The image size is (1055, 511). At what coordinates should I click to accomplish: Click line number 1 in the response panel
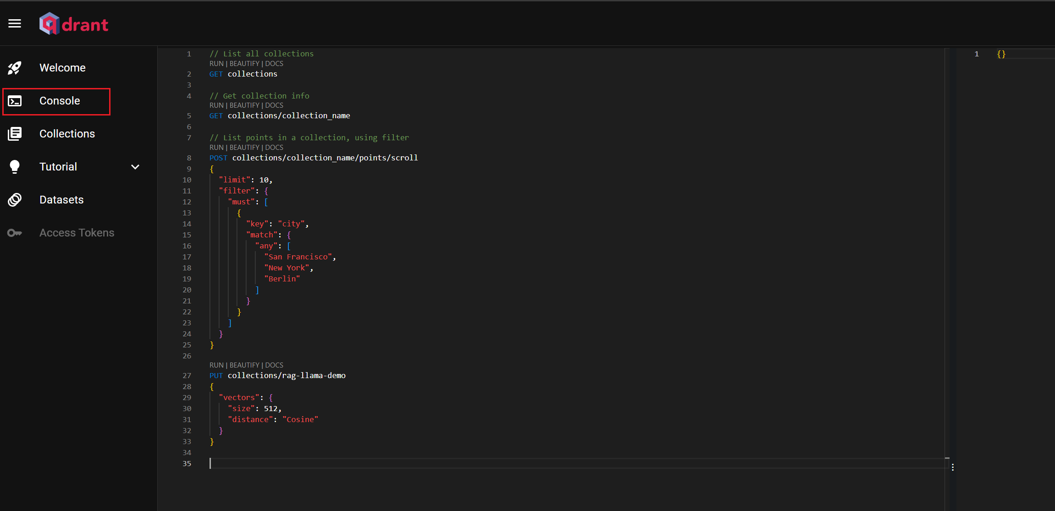[977, 54]
